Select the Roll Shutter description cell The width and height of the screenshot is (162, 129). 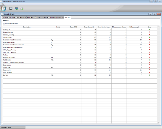point(27,60)
